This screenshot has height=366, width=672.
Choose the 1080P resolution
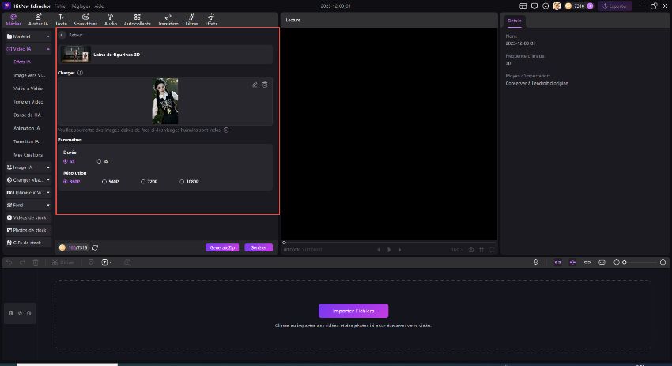pyautogui.click(x=188, y=182)
